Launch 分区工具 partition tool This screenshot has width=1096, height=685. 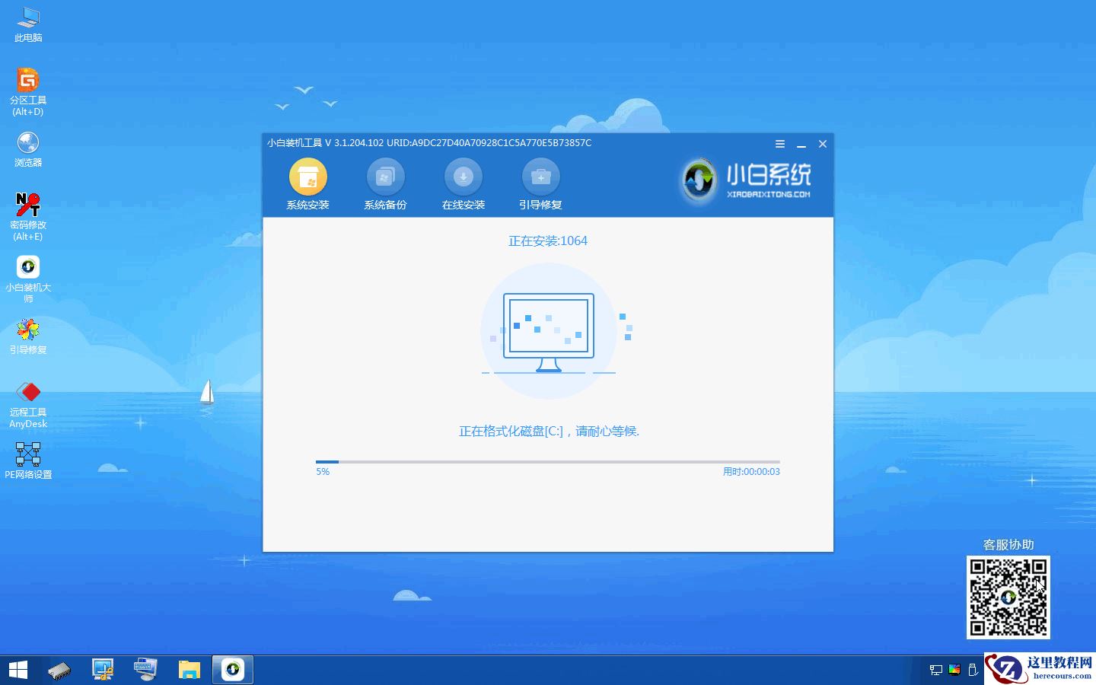coord(27,84)
